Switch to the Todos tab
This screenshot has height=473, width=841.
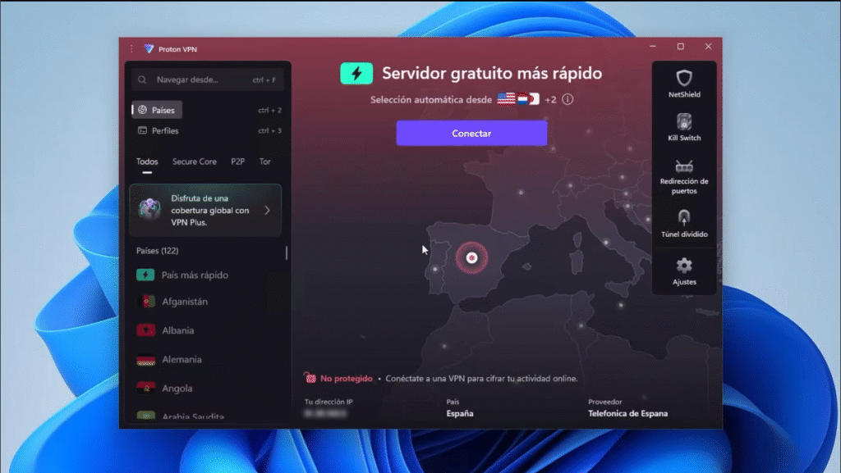(x=147, y=161)
